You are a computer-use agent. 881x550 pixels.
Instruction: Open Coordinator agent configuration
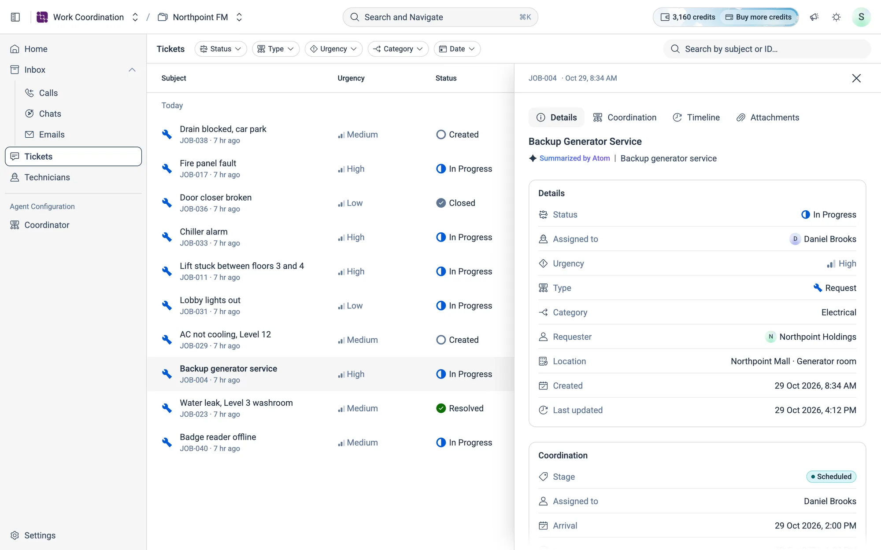[73, 225]
